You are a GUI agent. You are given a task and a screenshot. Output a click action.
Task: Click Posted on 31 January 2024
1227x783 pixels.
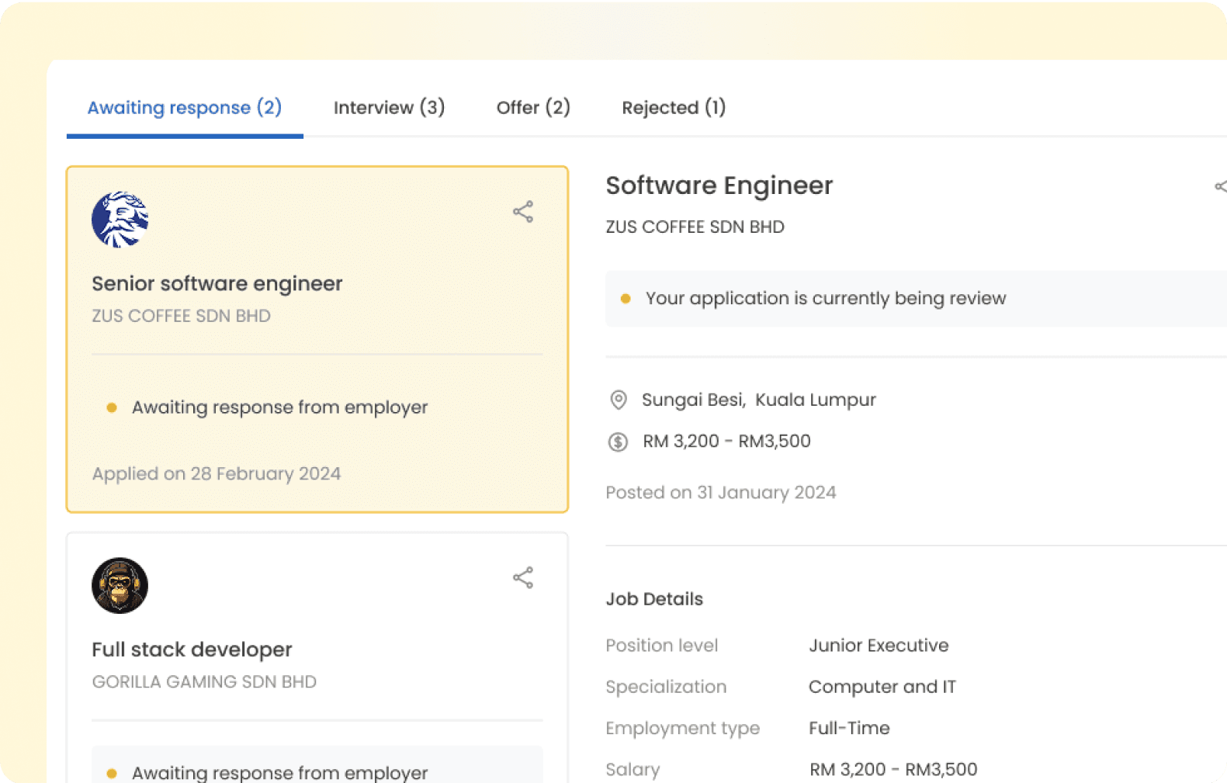721,493
